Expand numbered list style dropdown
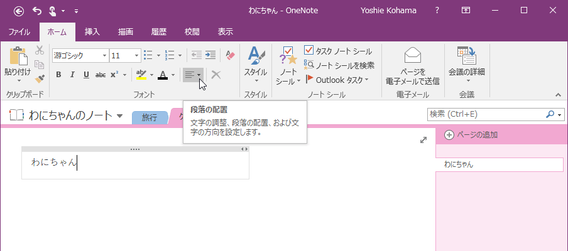 (180, 56)
